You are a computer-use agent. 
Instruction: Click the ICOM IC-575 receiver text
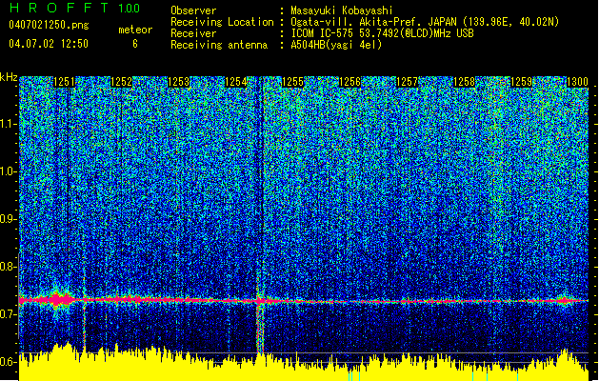[382, 33]
